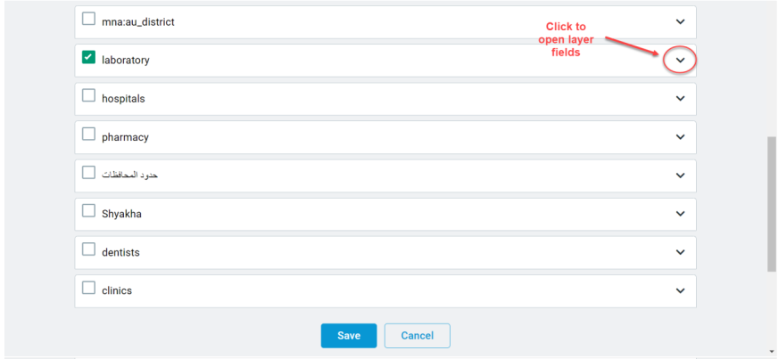Expand the laboratory layer fields chevron
This screenshot has height=359, width=778.
[x=680, y=60]
